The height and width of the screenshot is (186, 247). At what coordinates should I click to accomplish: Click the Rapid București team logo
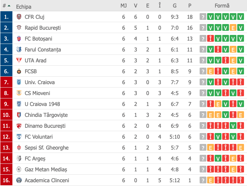19,28
